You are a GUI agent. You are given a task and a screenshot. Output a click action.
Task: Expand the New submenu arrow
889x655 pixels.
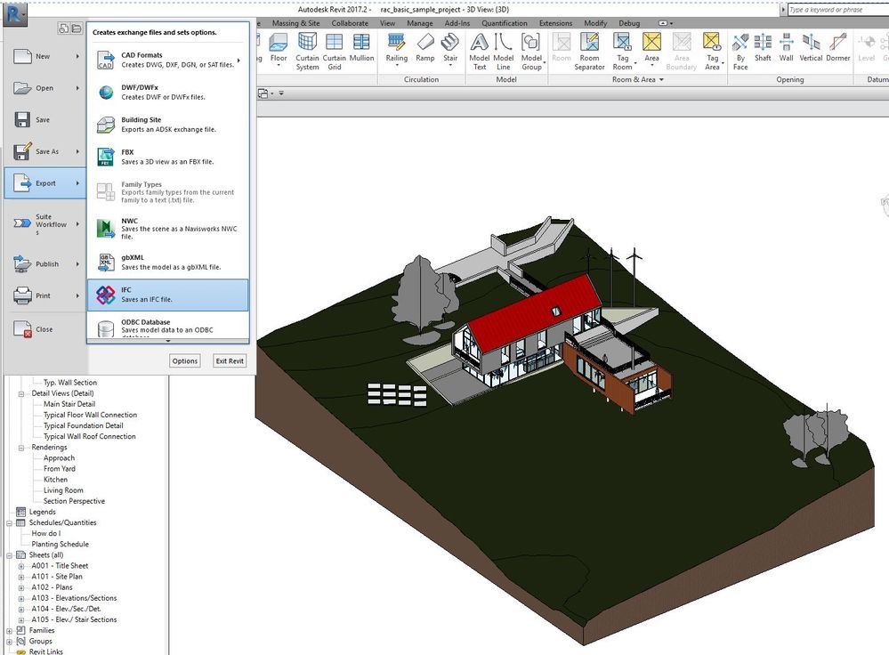pyautogui.click(x=77, y=56)
